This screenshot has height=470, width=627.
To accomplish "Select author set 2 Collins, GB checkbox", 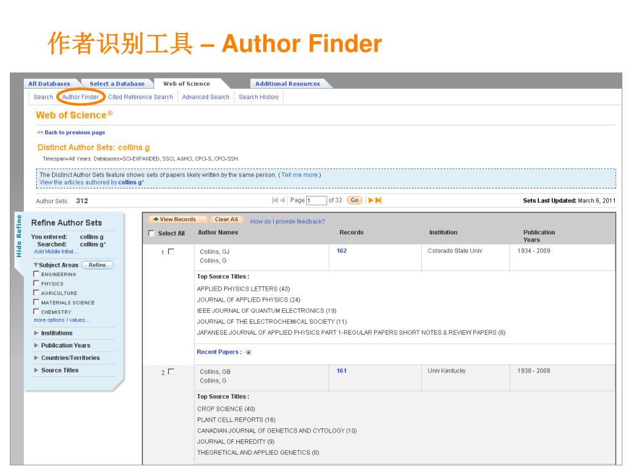I will pos(171,371).
